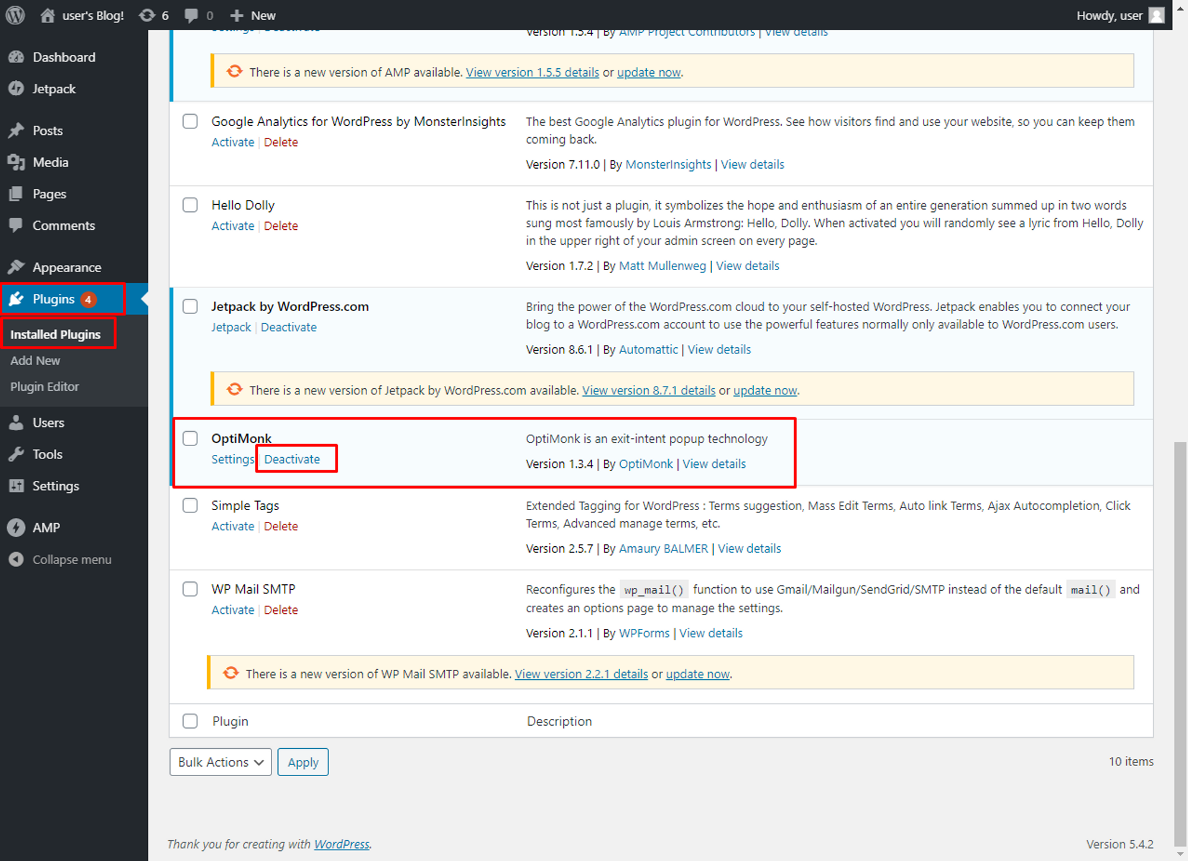Click the Appearance paintbrush icon

click(x=17, y=267)
